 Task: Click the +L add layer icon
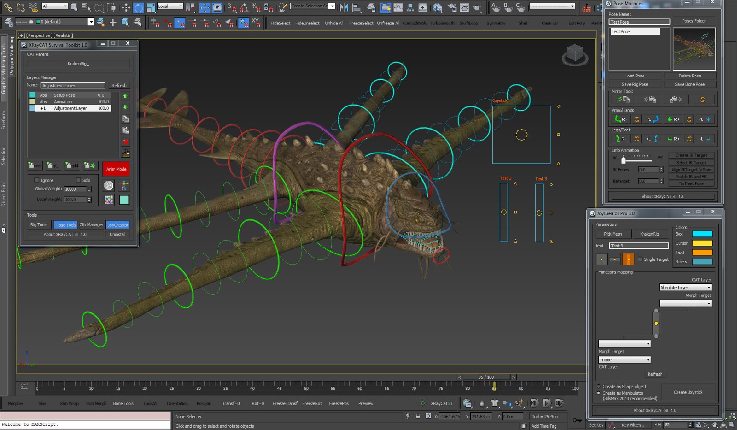[52, 165]
